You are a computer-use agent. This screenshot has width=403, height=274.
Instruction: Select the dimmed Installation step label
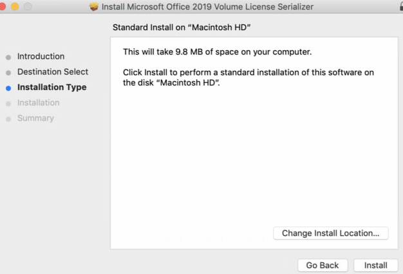coord(38,103)
